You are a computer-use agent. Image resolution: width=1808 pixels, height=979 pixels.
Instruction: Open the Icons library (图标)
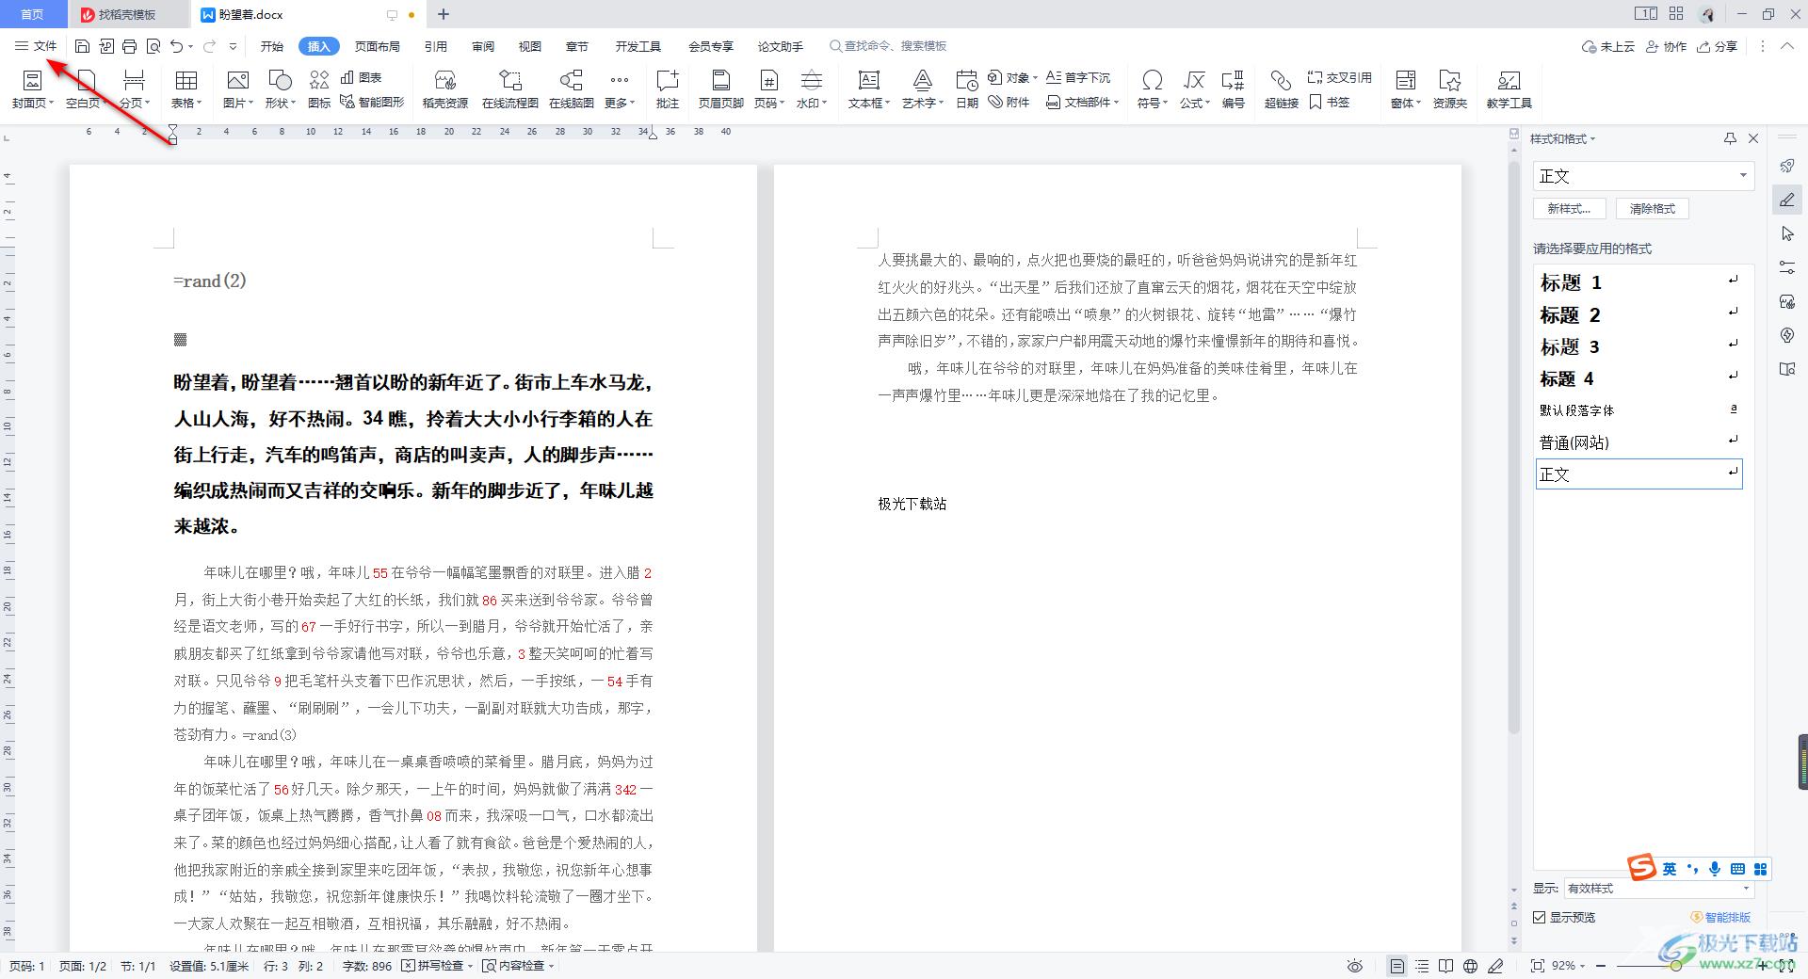(x=319, y=89)
